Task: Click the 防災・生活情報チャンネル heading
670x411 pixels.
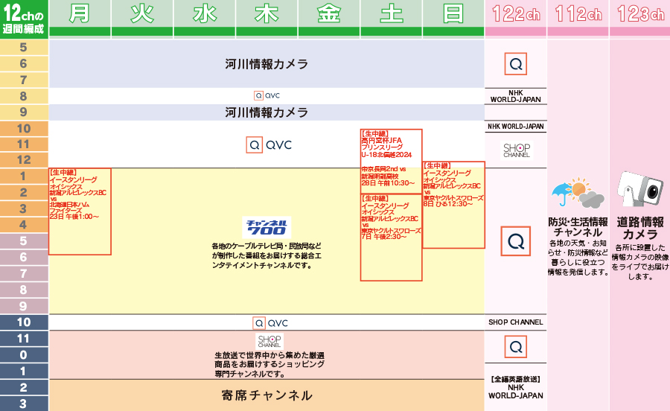Action: click(x=578, y=227)
